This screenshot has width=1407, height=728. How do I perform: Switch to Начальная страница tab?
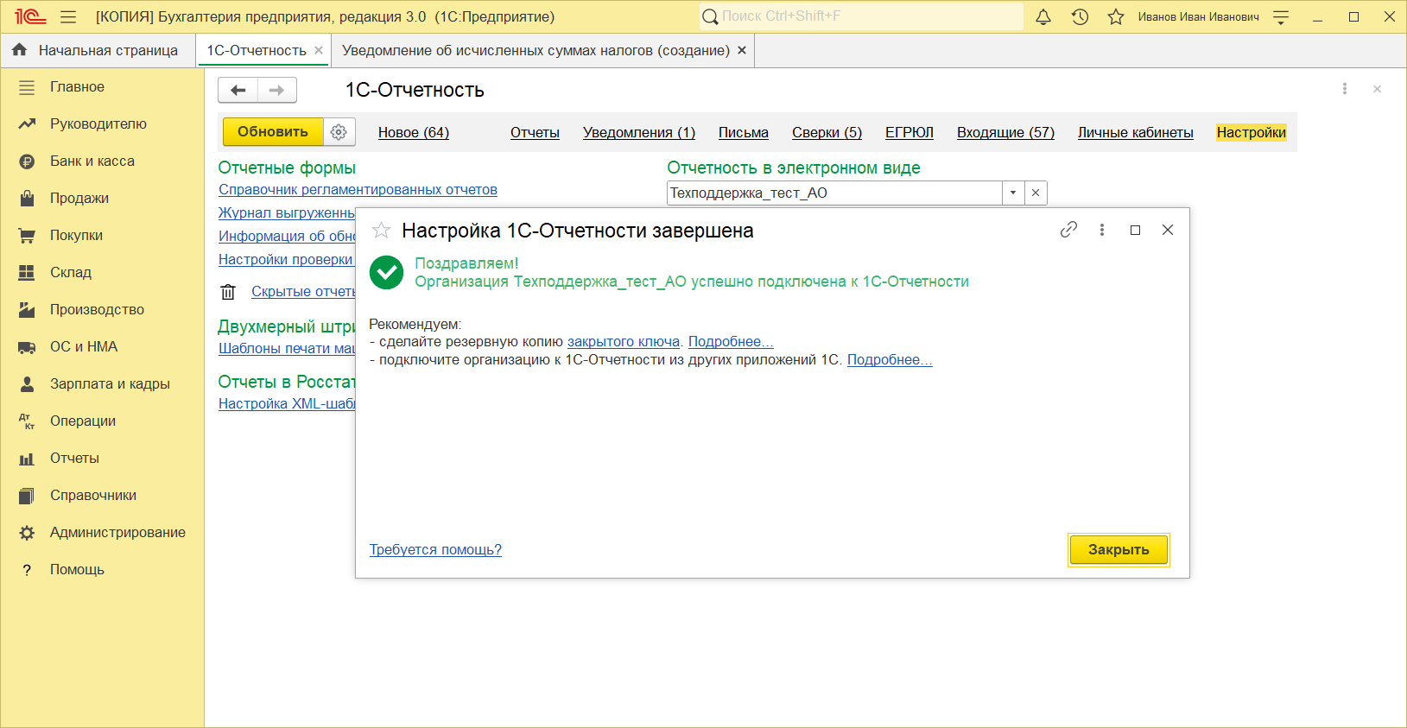[98, 50]
